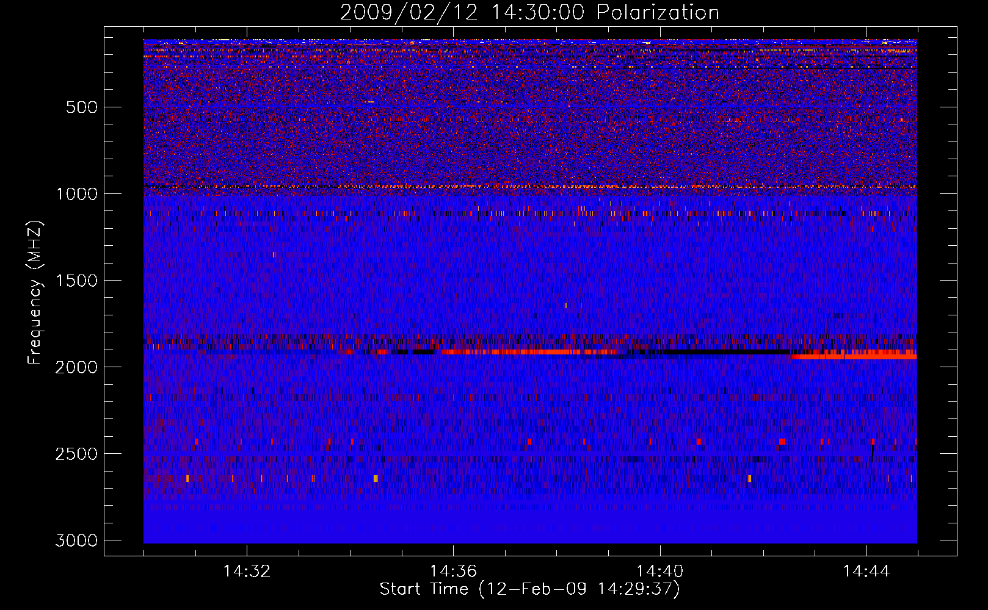Viewport: 988px width, 610px height.
Task: Click the 500 frequency tick label
Action: coord(82,107)
